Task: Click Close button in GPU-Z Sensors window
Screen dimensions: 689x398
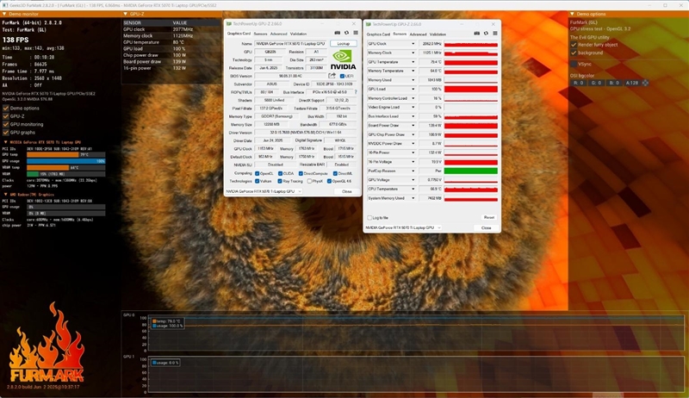Action: [x=486, y=227]
